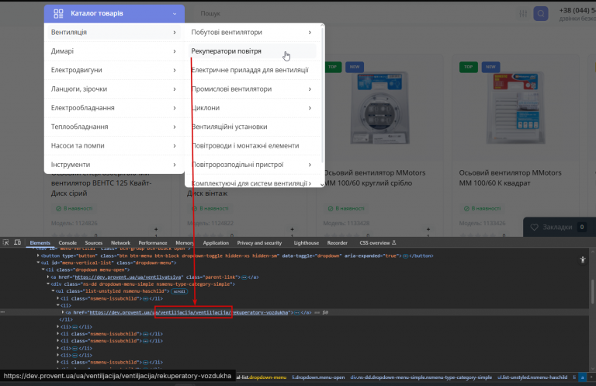The width and height of the screenshot is (596, 386).
Task: Click the scroll badge in DOM tree
Action: [179, 291]
